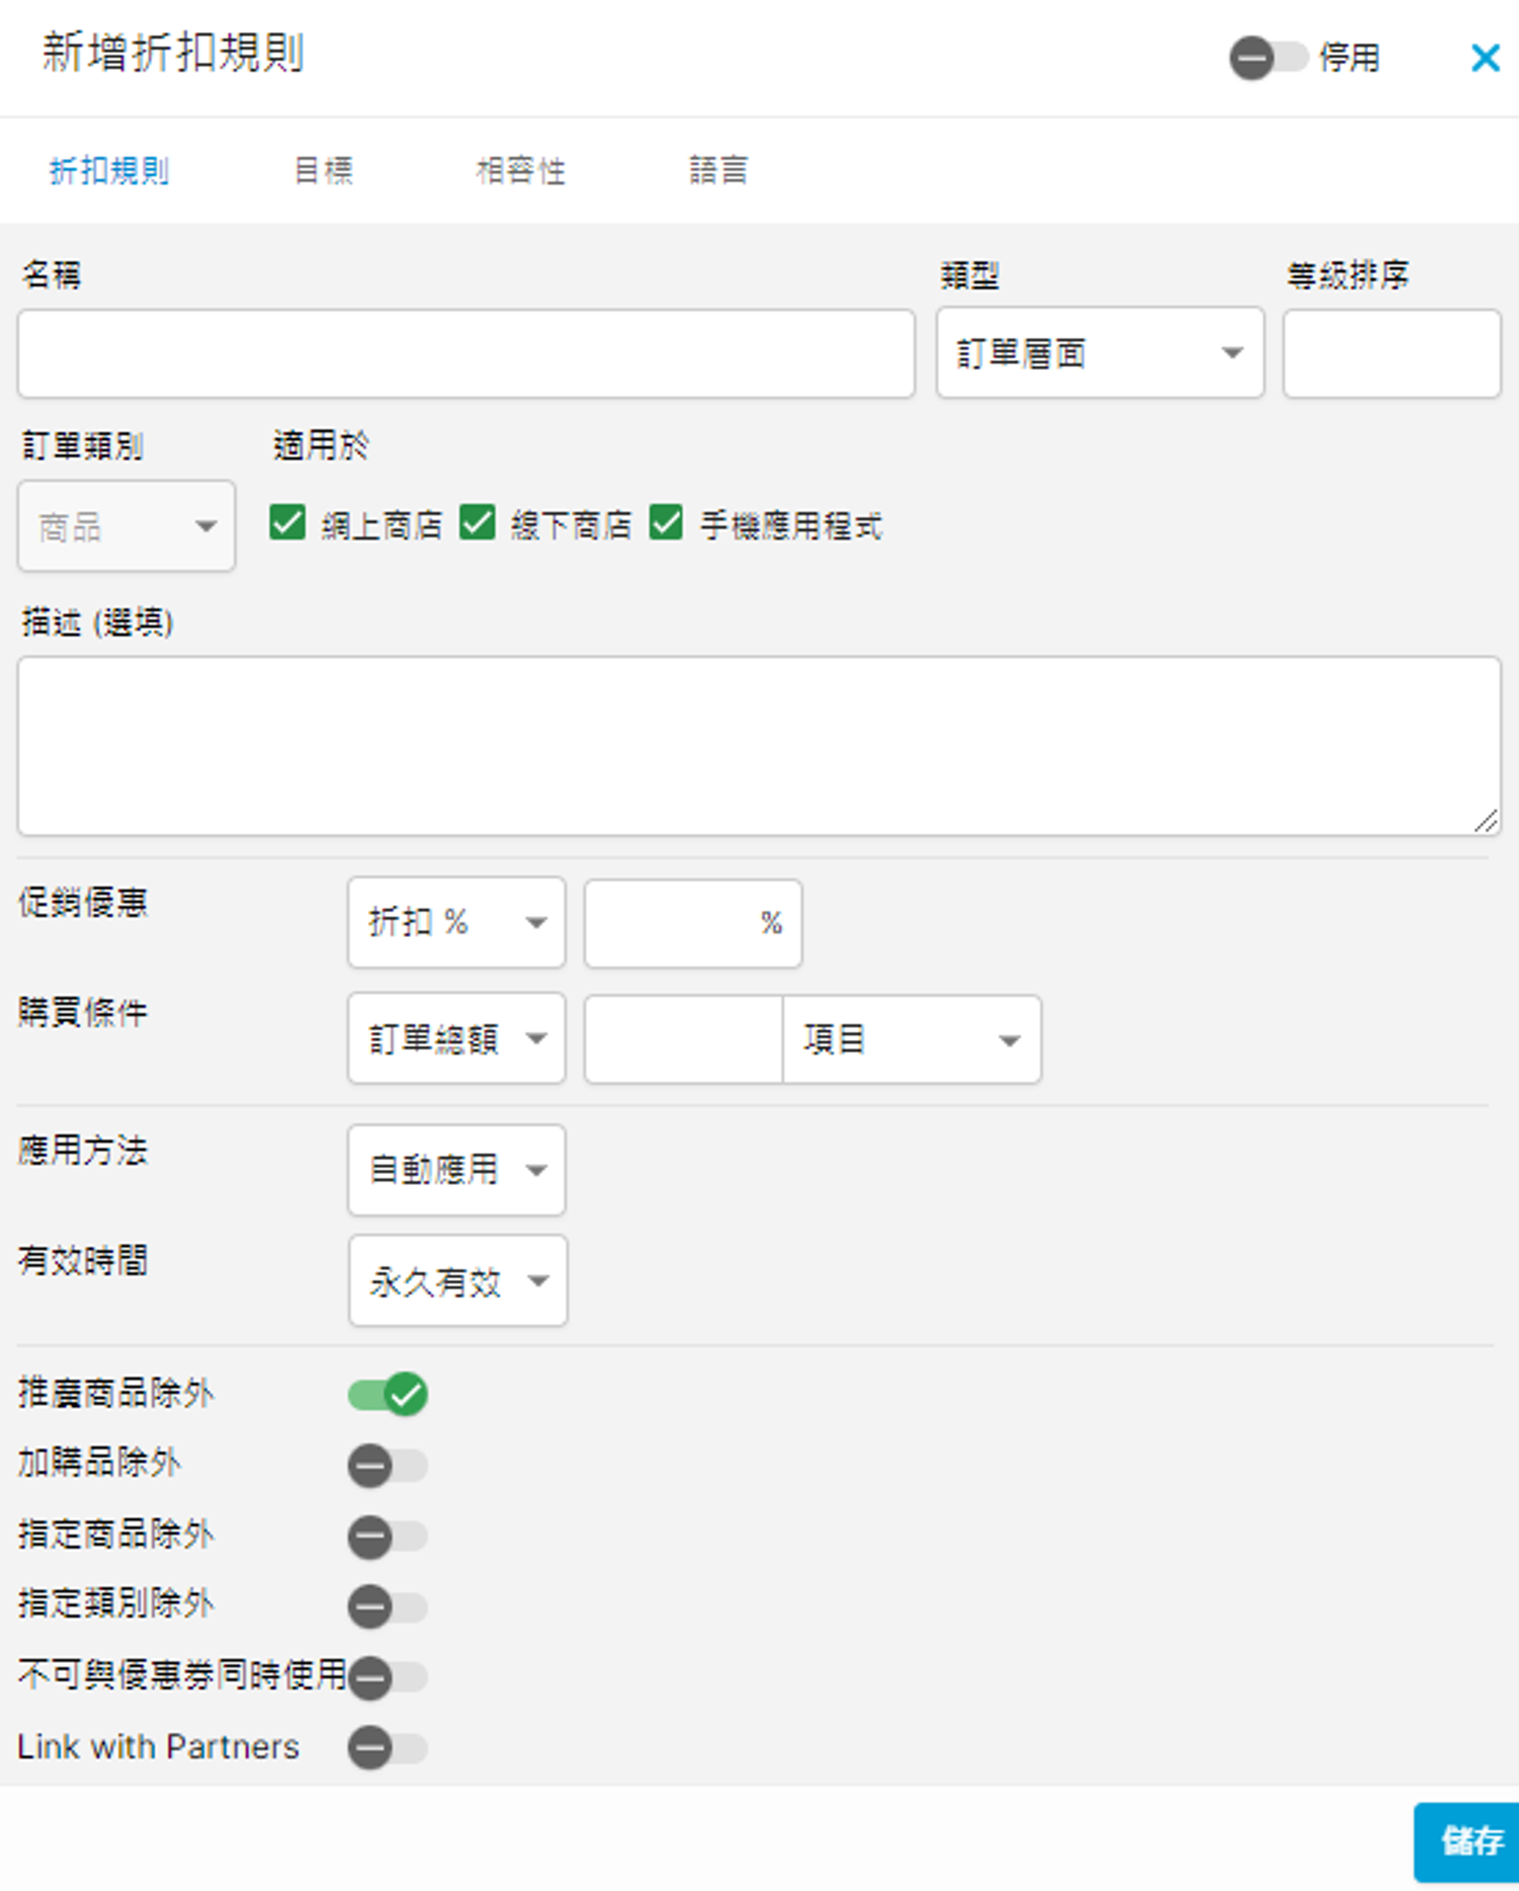Expand the 折扣 % promotion type dropdown
Image resolution: width=1519 pixels, height=1891 pixels.
pos(456,923)
